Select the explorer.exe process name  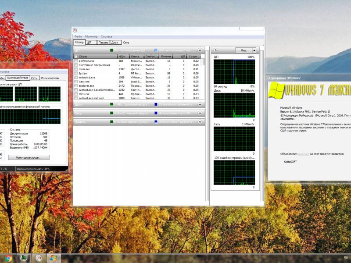86,85
